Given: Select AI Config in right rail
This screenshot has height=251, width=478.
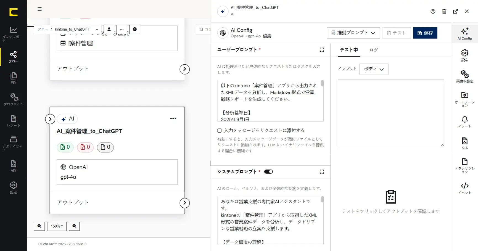Looking at the screenshot, I should (x=465, y=34).
